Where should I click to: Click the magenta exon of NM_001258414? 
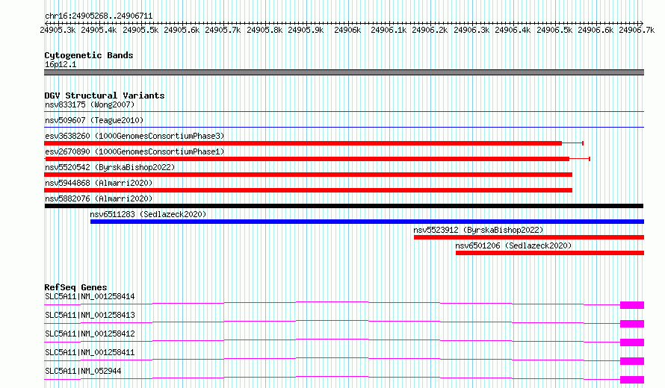point(632,305)
